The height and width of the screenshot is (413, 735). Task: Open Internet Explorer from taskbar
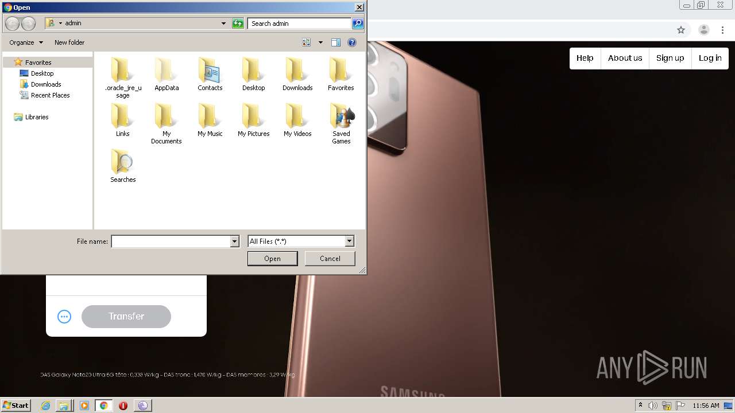pyautogui.click(x=46, y=406)
